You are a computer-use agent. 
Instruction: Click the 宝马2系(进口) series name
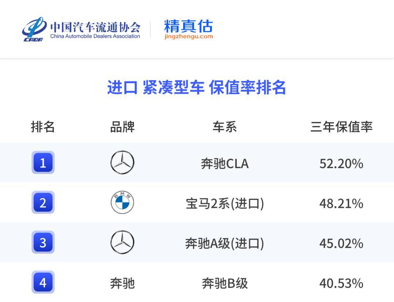(225, 204)
